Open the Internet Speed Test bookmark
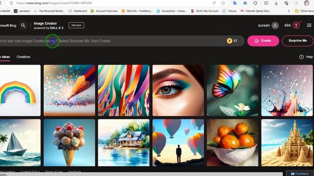Image resolution: width=314 pixels, height=176 pixels. (x=256, y=11)
